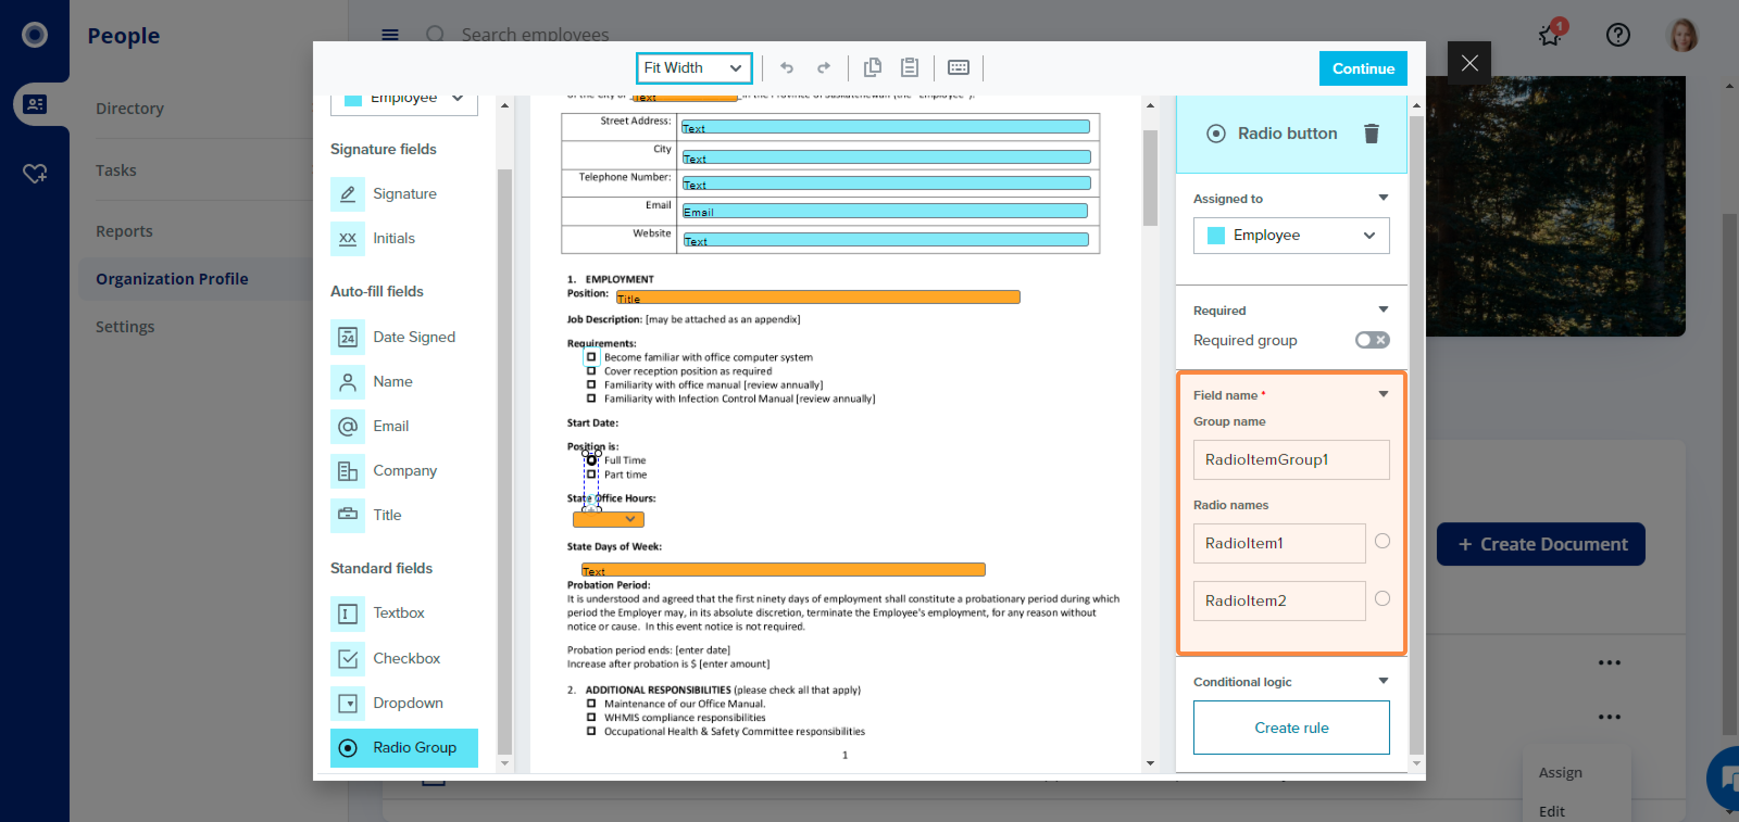Select the Textbox field icon
Image resolution: width=1739 pixels, height=822 pixels.
348,613
